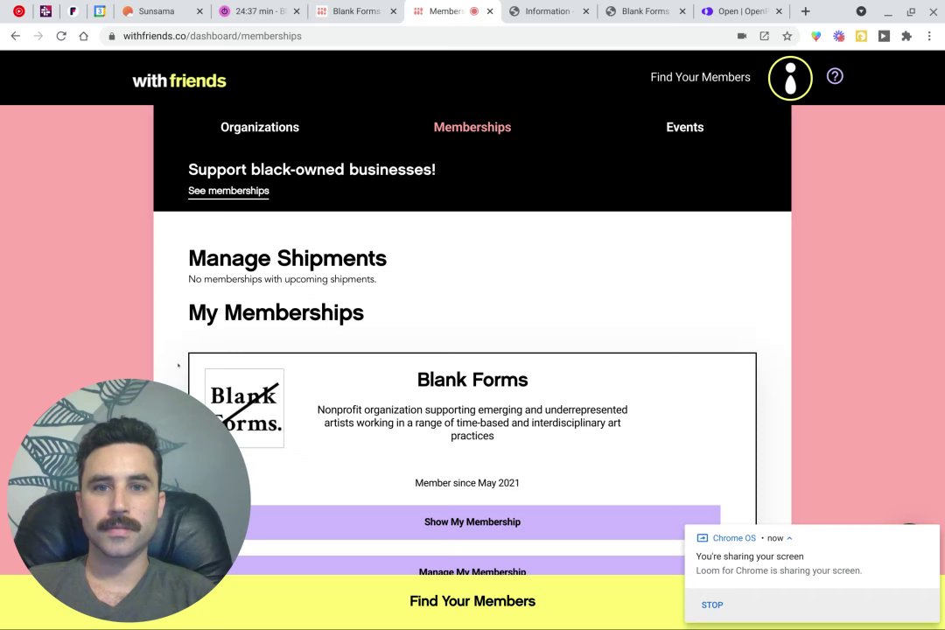Viewport: 945px width, 630px height.
Task: Open a new browser tab
Action: click(x=805, y=10)
